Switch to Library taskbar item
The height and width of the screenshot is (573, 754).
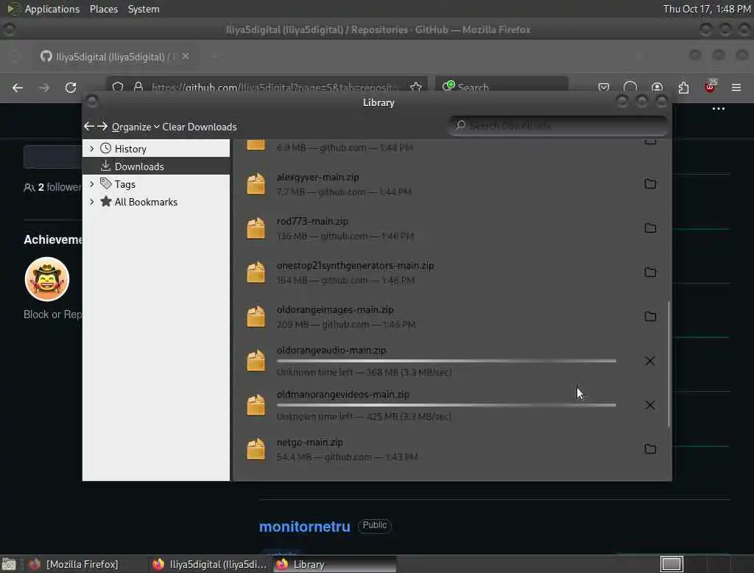(335, 564)
